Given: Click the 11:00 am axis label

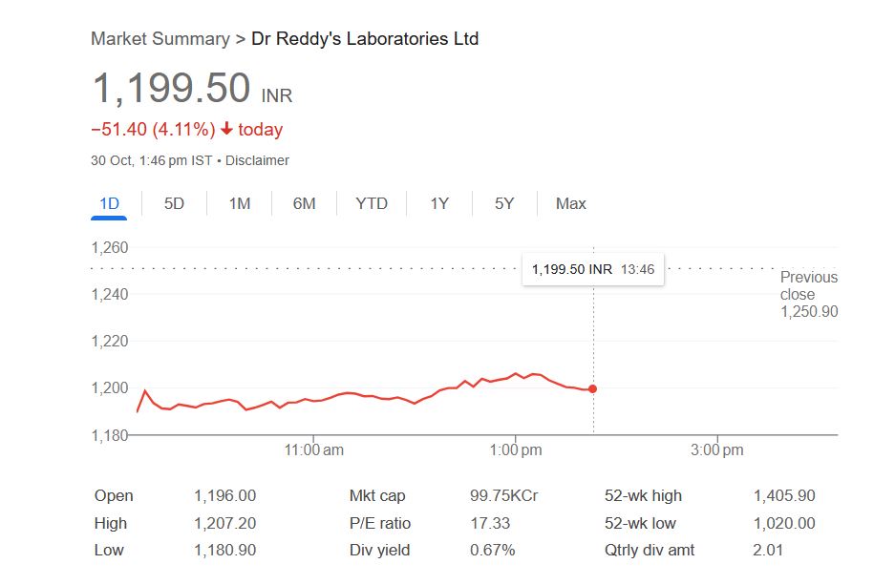Looking at the screenshot, I should (314, 450).
